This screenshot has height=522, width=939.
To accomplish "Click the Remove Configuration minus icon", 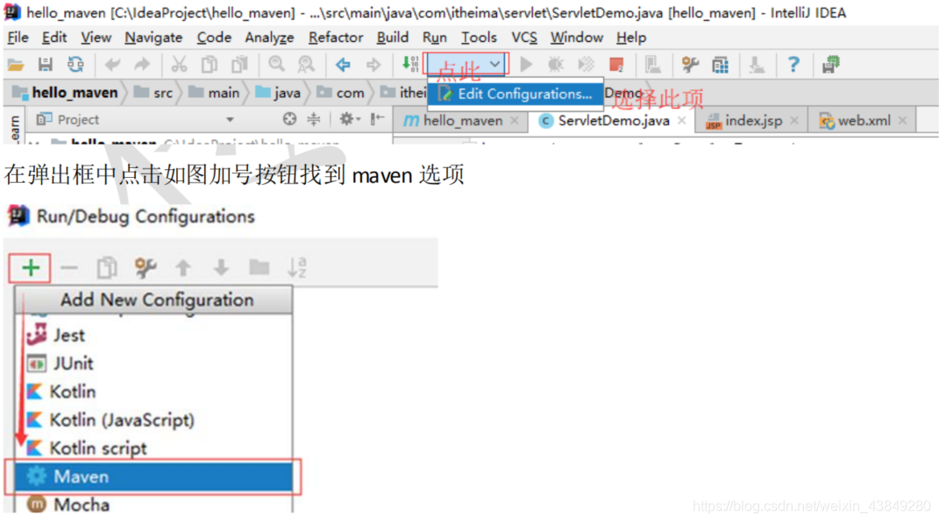I will (x=69, y=268).
